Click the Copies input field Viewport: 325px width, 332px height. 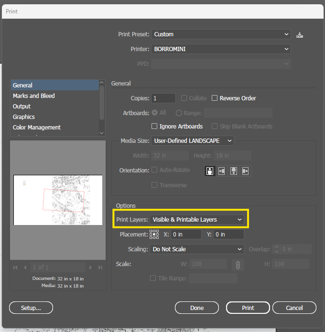163,98
